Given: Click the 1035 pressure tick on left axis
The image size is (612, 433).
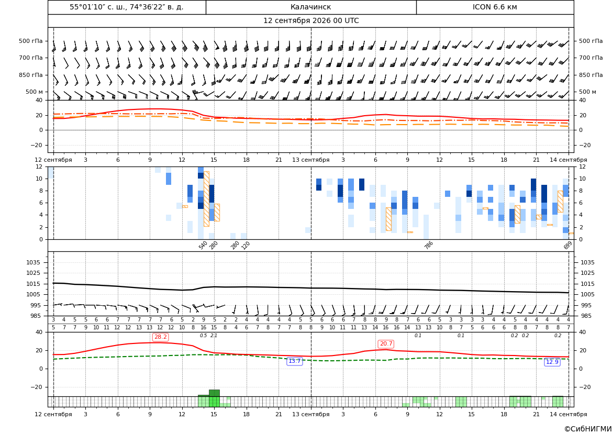Looking at the screenshot, I should (x=37, y=262).
